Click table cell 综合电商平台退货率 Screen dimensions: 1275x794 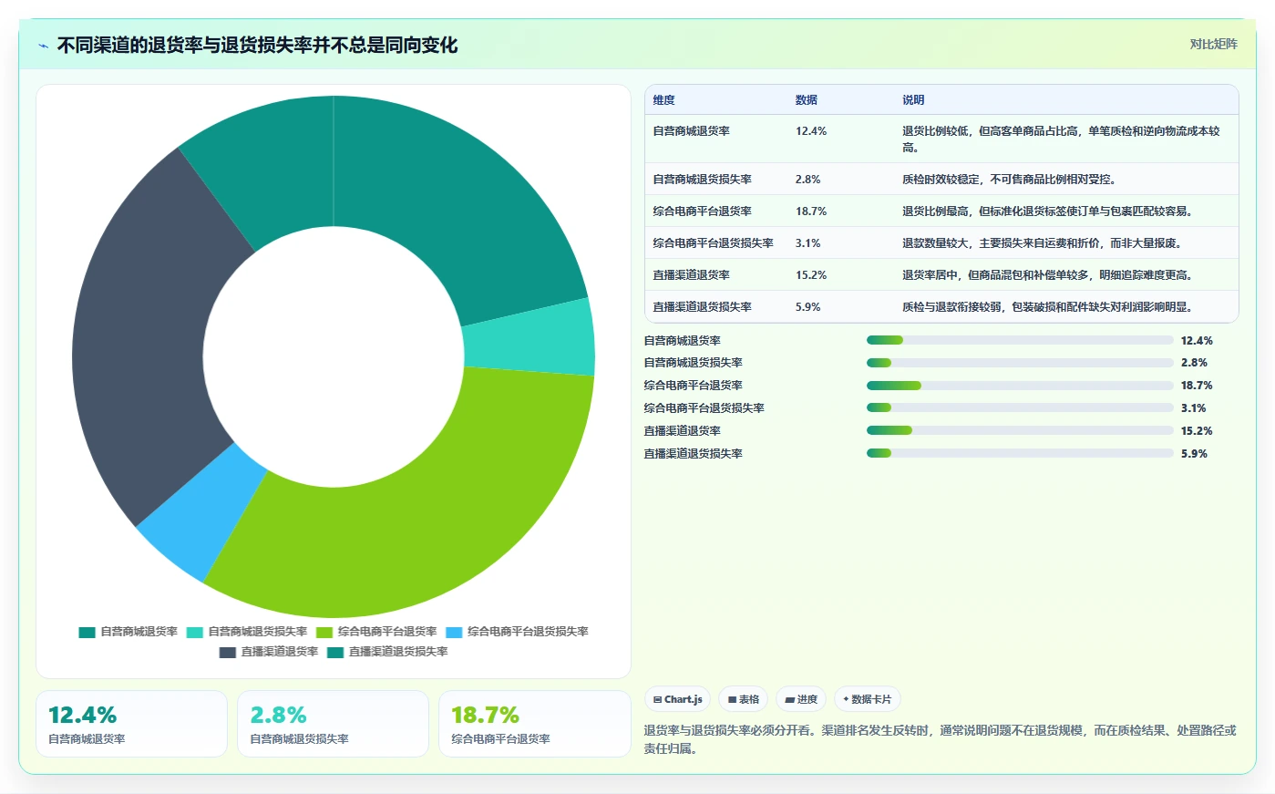click(702, 211)
